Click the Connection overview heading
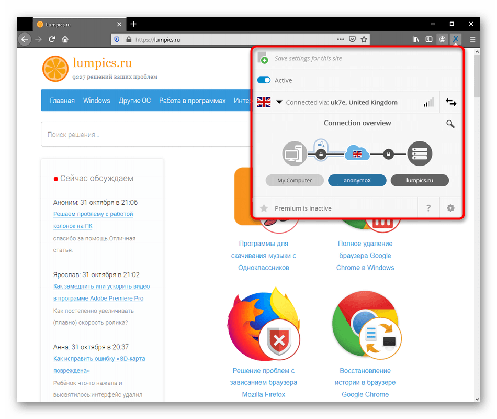The height and width of the screenshot is (419, 497). point(357,123)
